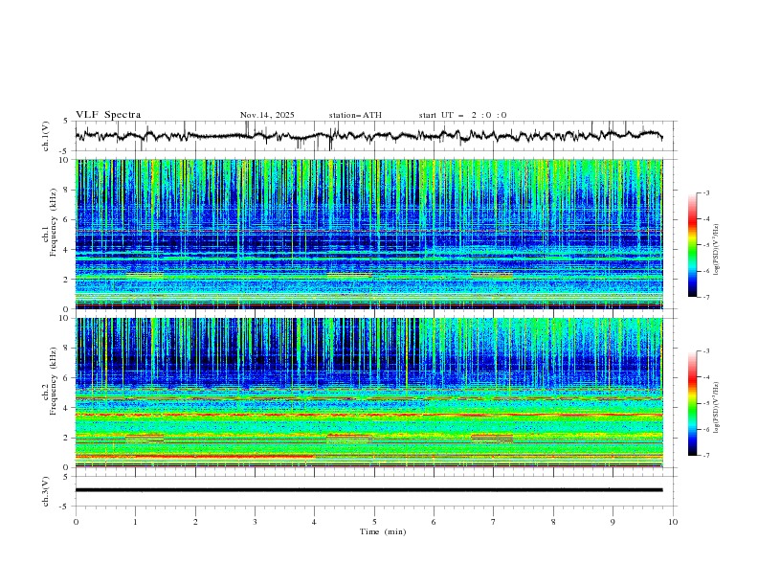
Task: Click the -4 value on ch.2 colorbar
Action: click(x=706, y=377)
